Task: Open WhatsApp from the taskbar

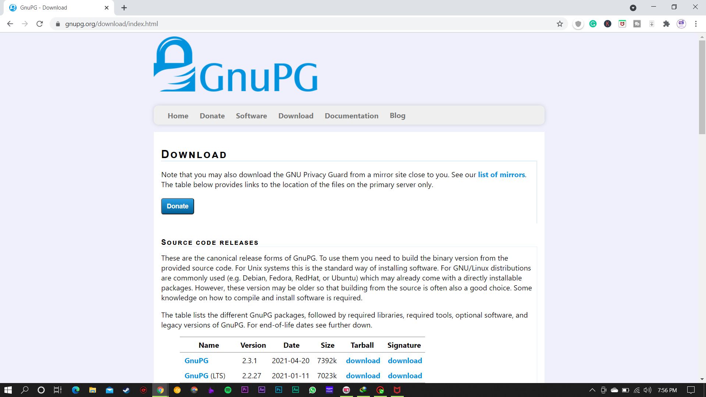Action: 313,390
